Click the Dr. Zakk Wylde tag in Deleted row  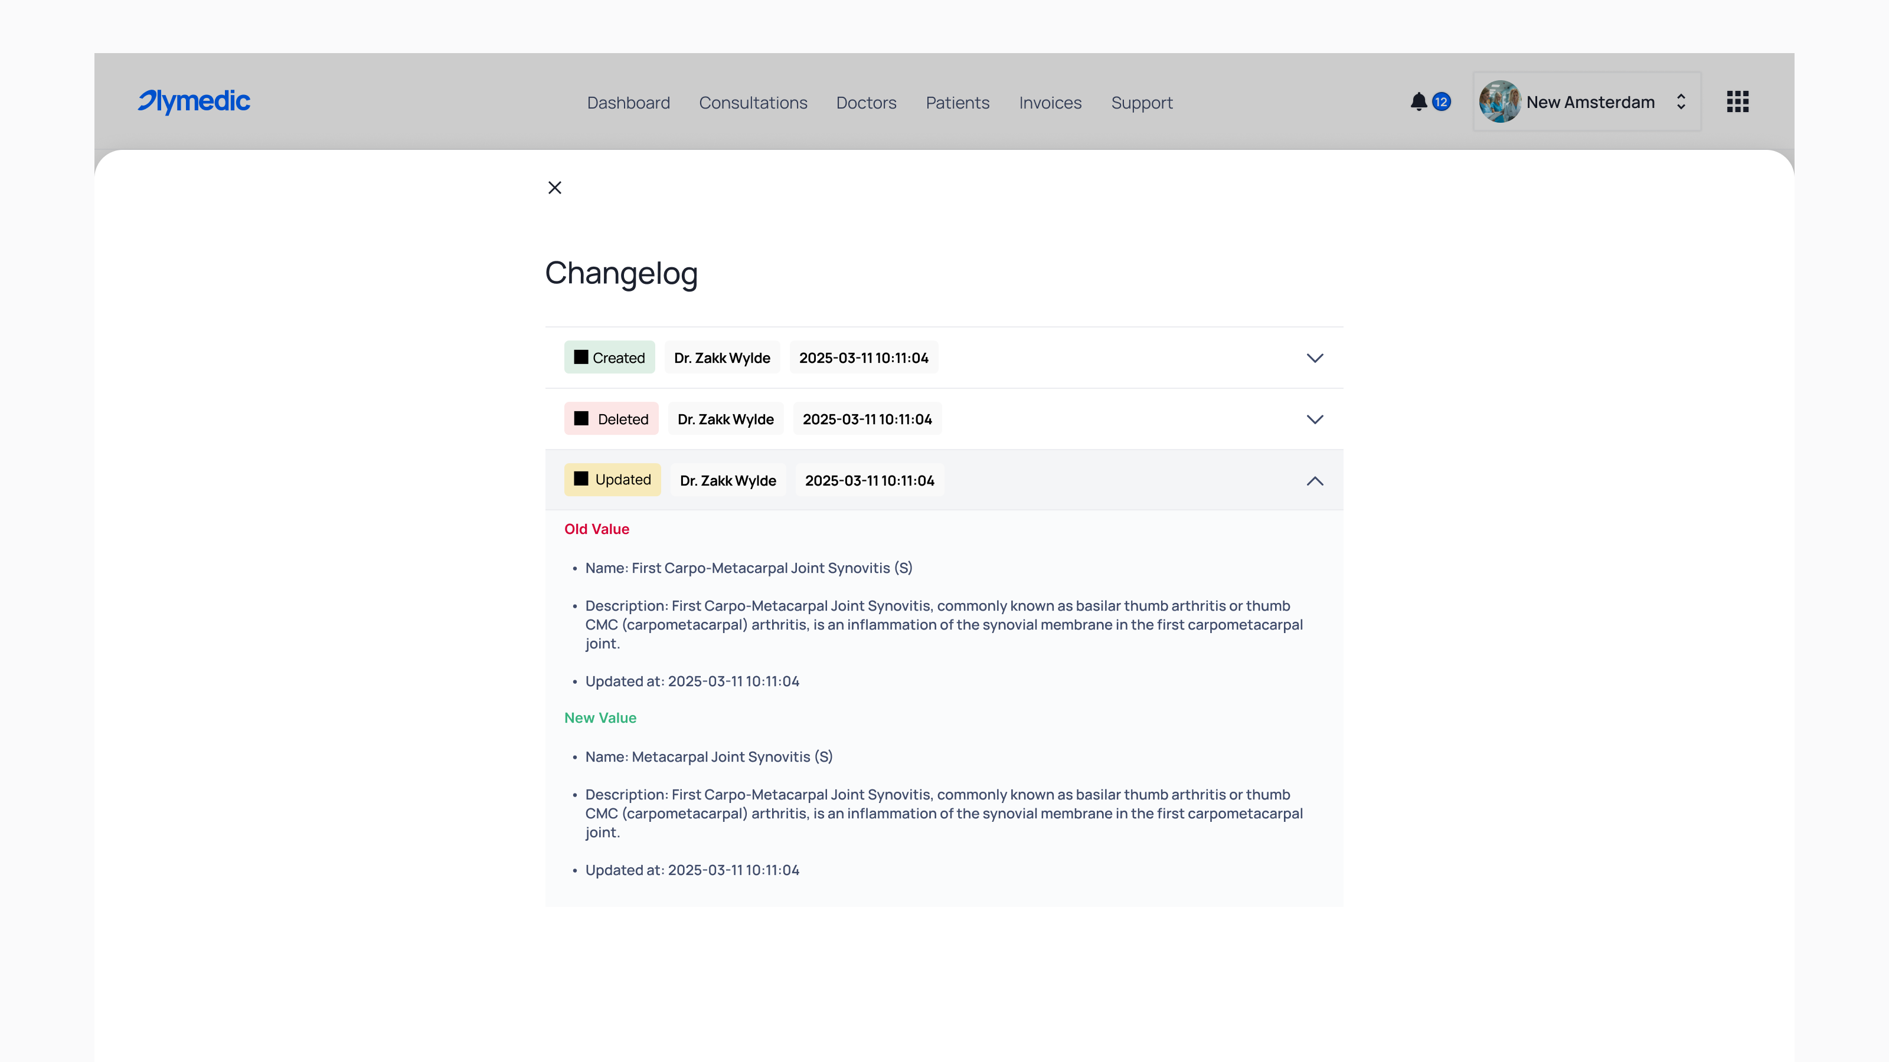725,418
